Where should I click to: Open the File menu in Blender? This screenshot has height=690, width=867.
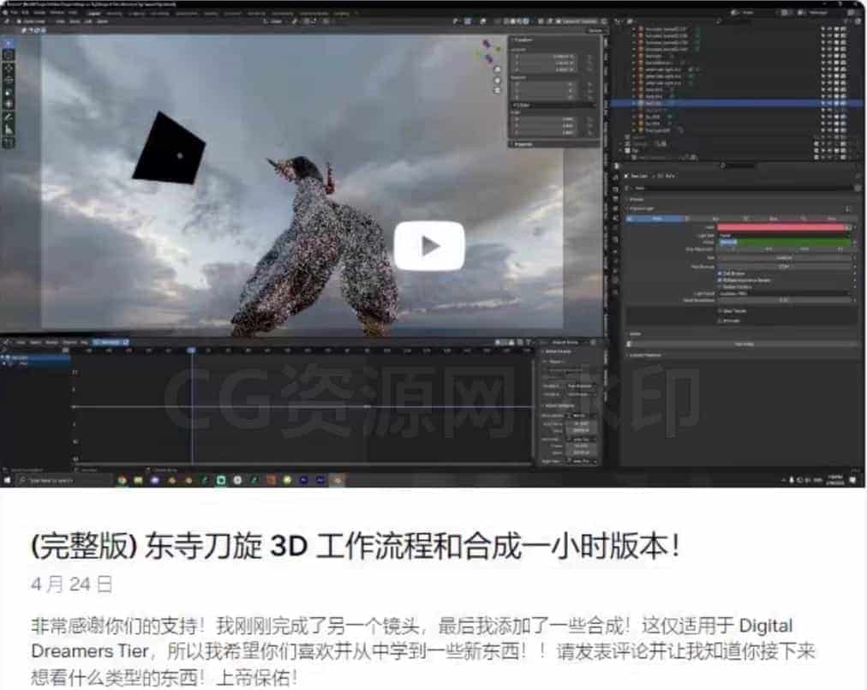point(15,12)
